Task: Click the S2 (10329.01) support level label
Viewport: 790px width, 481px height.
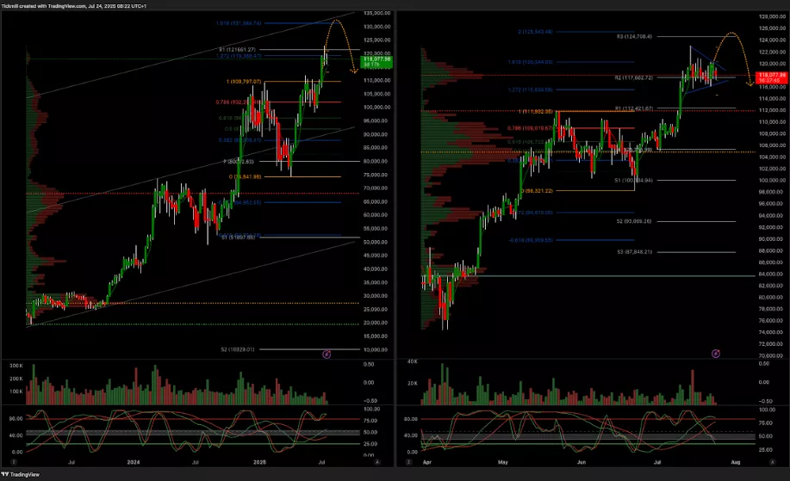Action: click(x=239, y=349)
